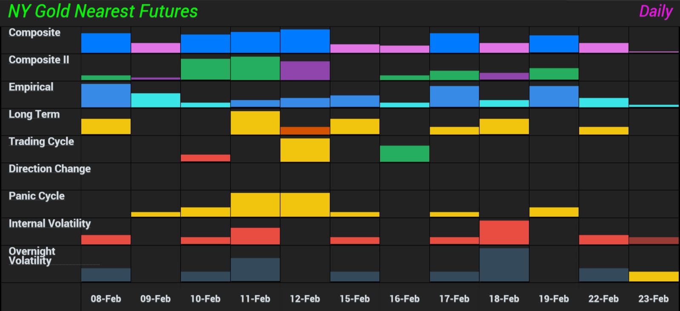Click the red Internal Volatility bar on 18-Feb
Screen dimensions: 680x311
click(504, 232)
